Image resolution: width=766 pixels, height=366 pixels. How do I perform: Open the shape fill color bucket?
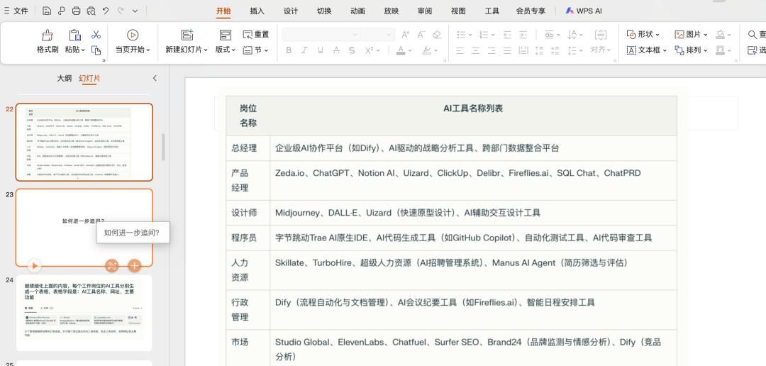point(720,34)
